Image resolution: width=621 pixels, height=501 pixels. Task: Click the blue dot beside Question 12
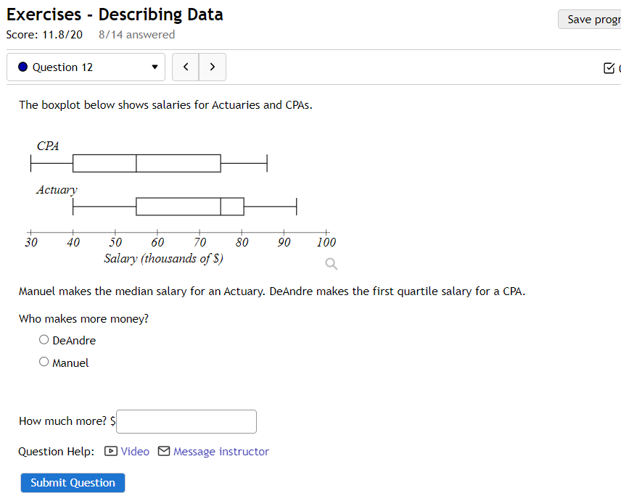click(x=22, y=67)
